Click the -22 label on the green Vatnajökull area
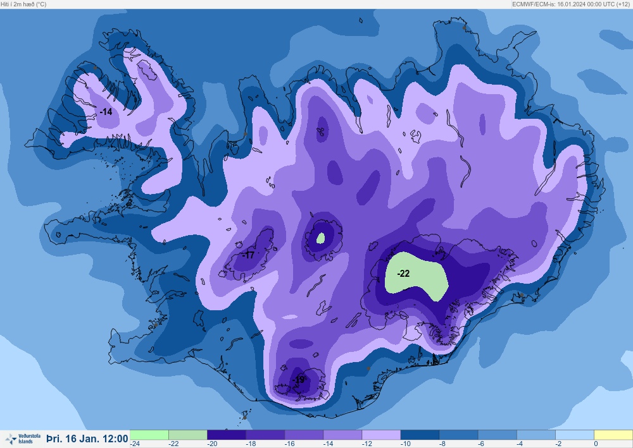Screen dimensions: 633x448 click(403, 274)
